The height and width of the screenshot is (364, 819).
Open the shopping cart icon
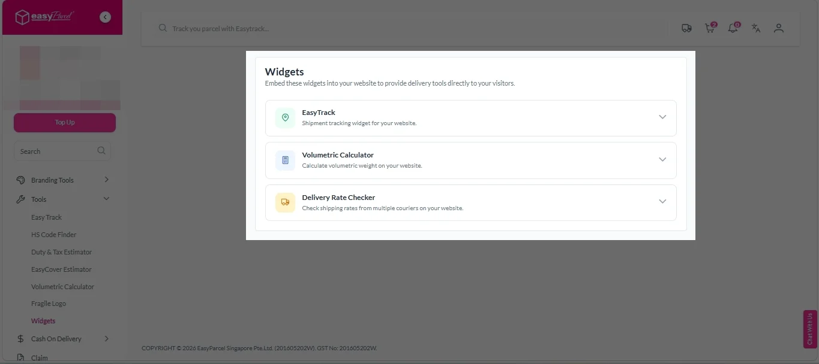(710, 28)
